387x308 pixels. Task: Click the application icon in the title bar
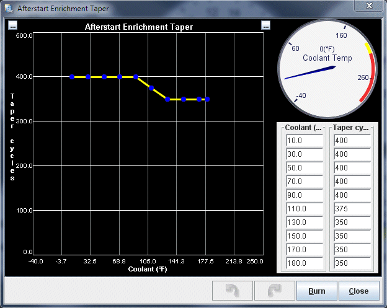point(9,9)
